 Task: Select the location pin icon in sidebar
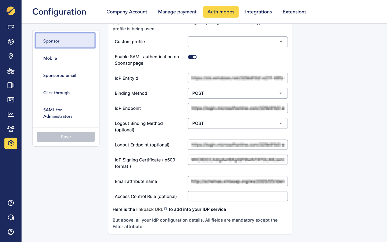tap(11, 56)
